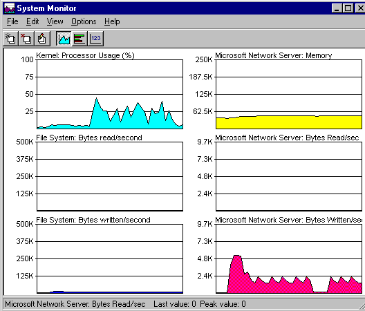365x311 pixels.
Task: Select Network Server Bytes Read/sec chart
Action: click(x=289, y=176)
